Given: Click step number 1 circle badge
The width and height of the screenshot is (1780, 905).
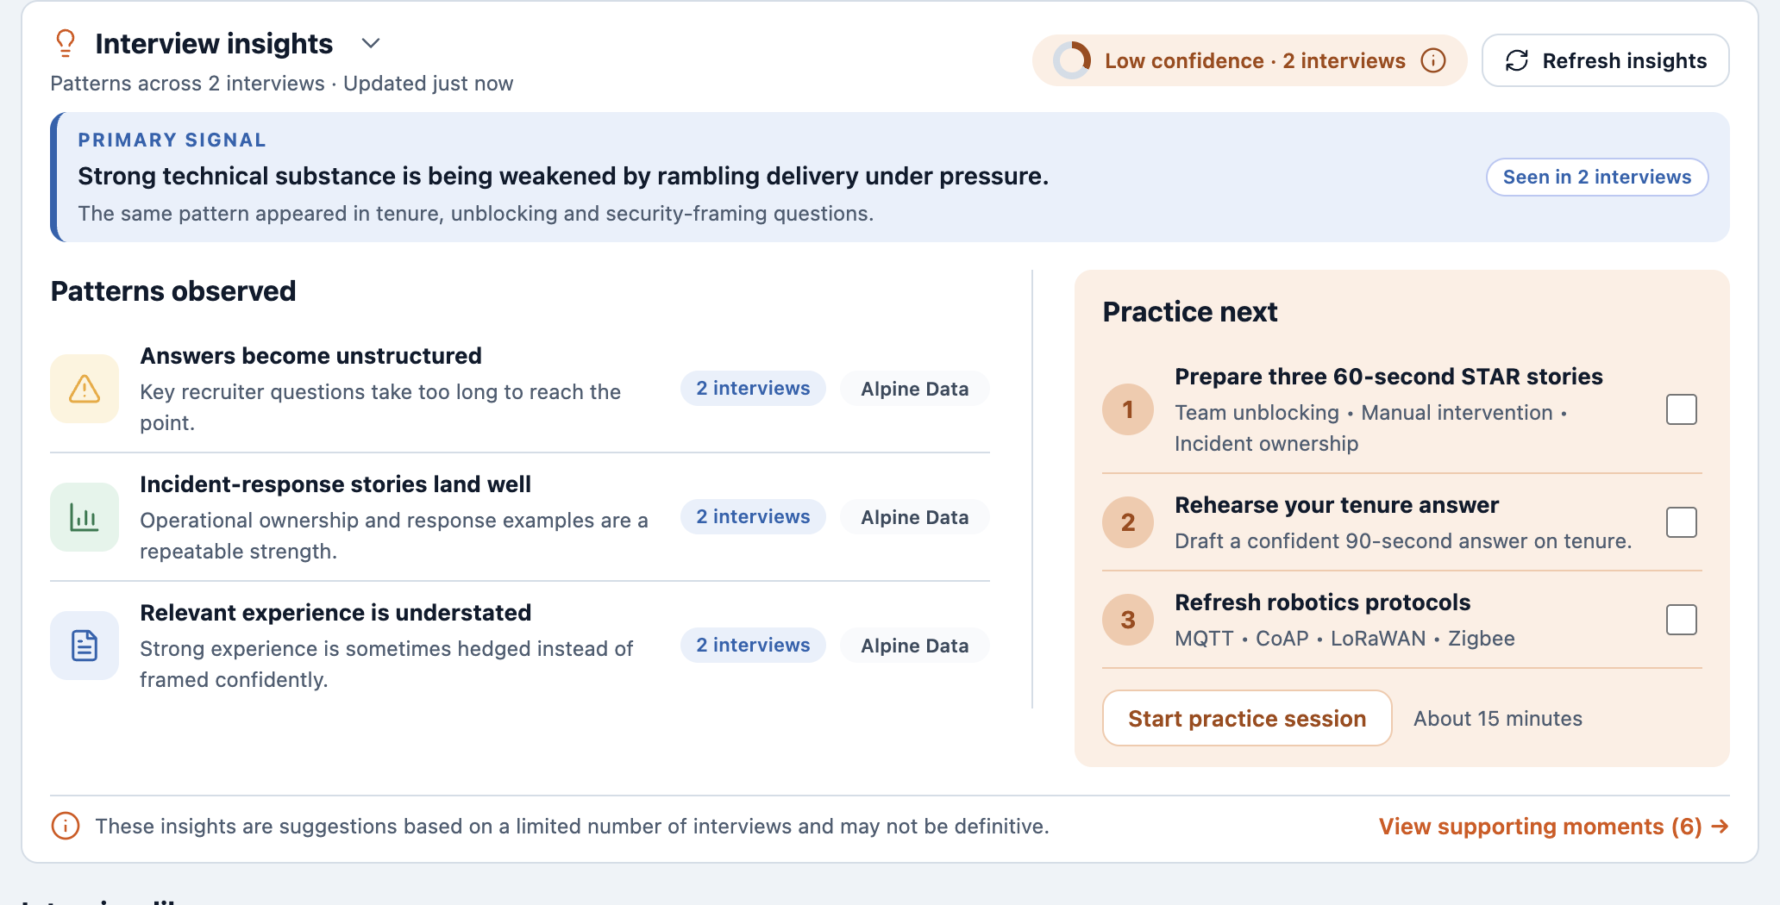Looking at the screenshot, I should [1128, 409].
